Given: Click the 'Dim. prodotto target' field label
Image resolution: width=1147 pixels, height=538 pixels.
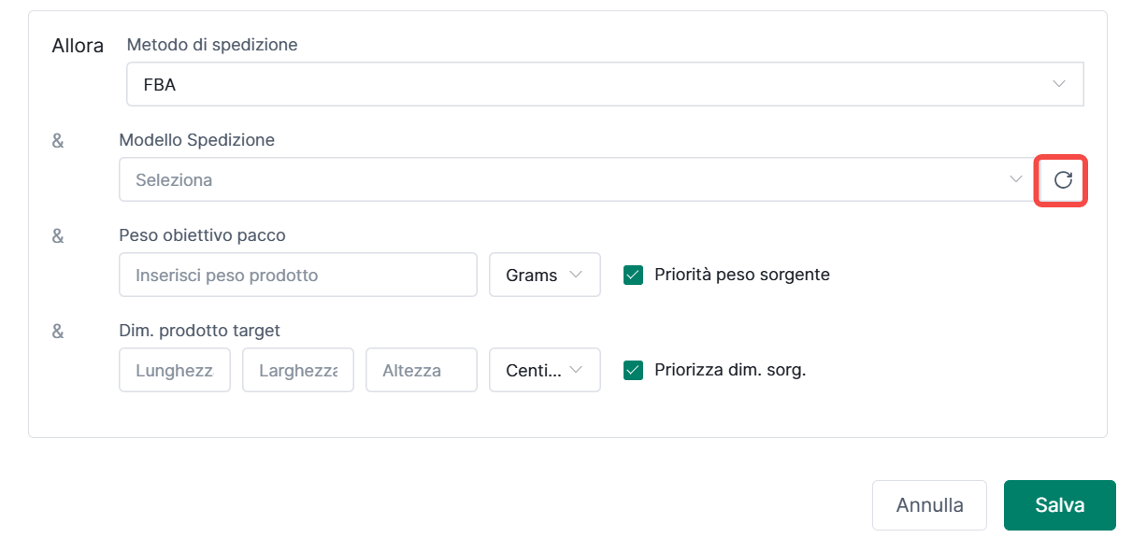Looking at the screenshot, I should click(199, 330).
